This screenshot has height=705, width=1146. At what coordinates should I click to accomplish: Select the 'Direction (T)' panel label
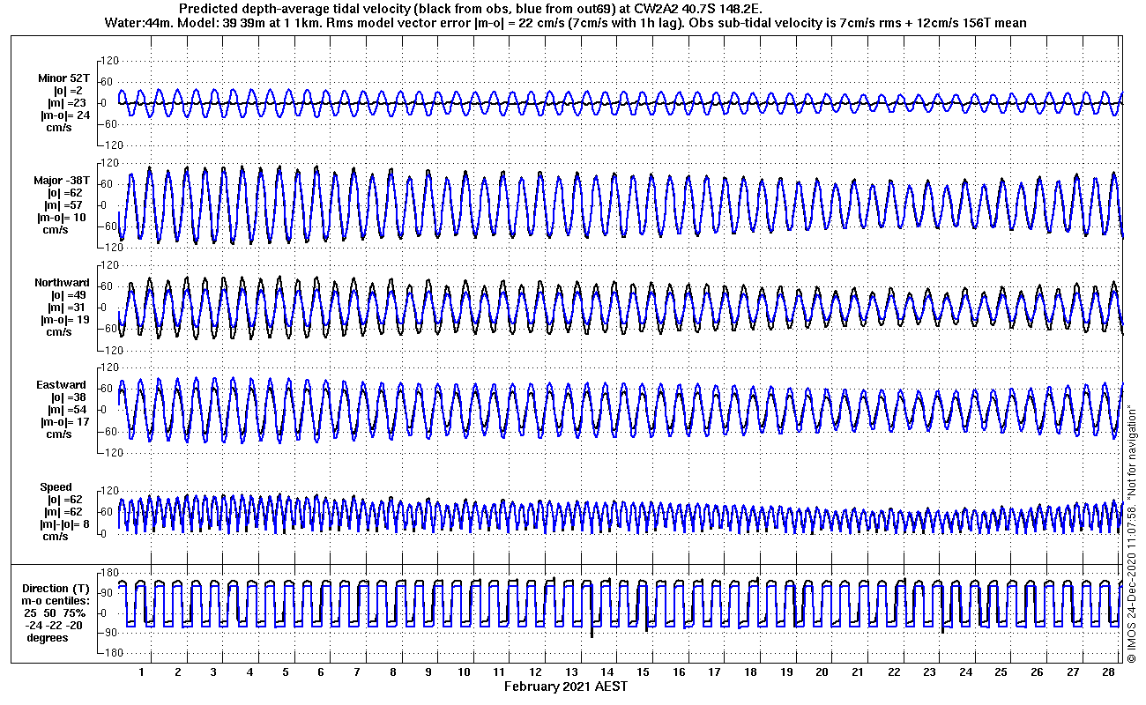57,589
